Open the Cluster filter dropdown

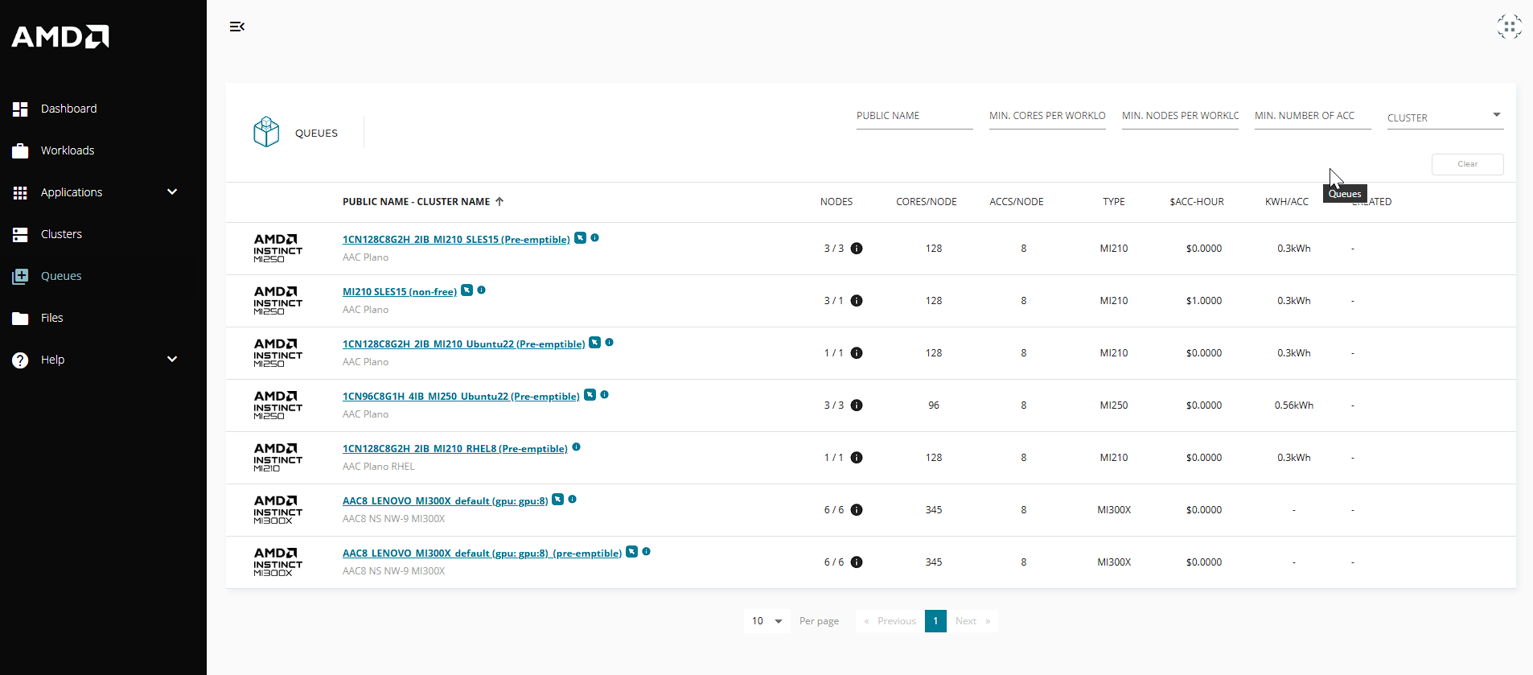pos(1445,117)
